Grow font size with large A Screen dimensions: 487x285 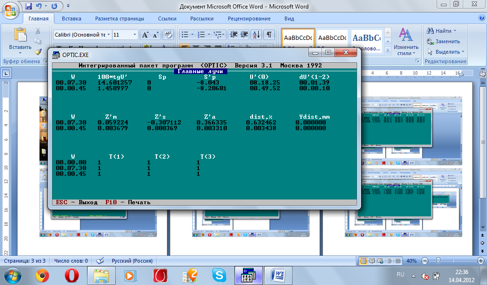pos(145,35)
